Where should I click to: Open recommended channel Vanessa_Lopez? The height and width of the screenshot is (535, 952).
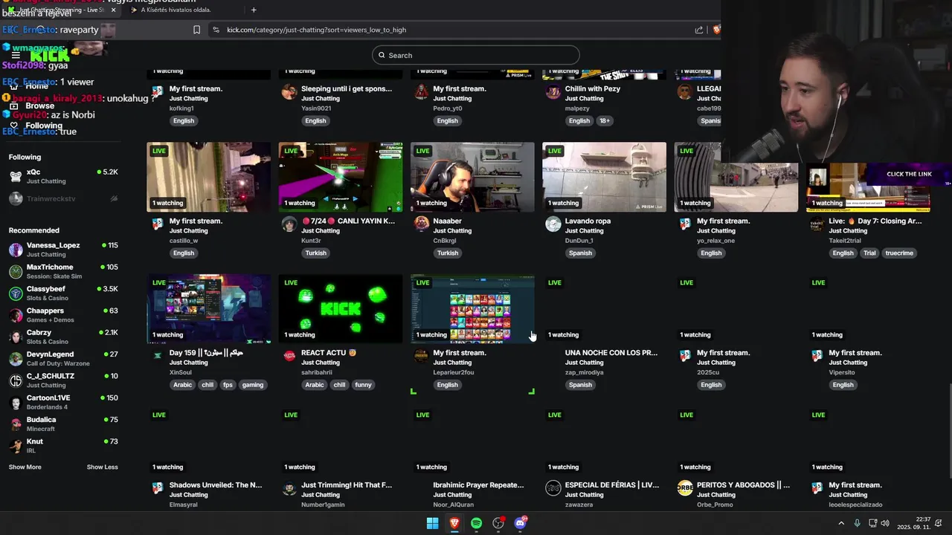(63, 250)
